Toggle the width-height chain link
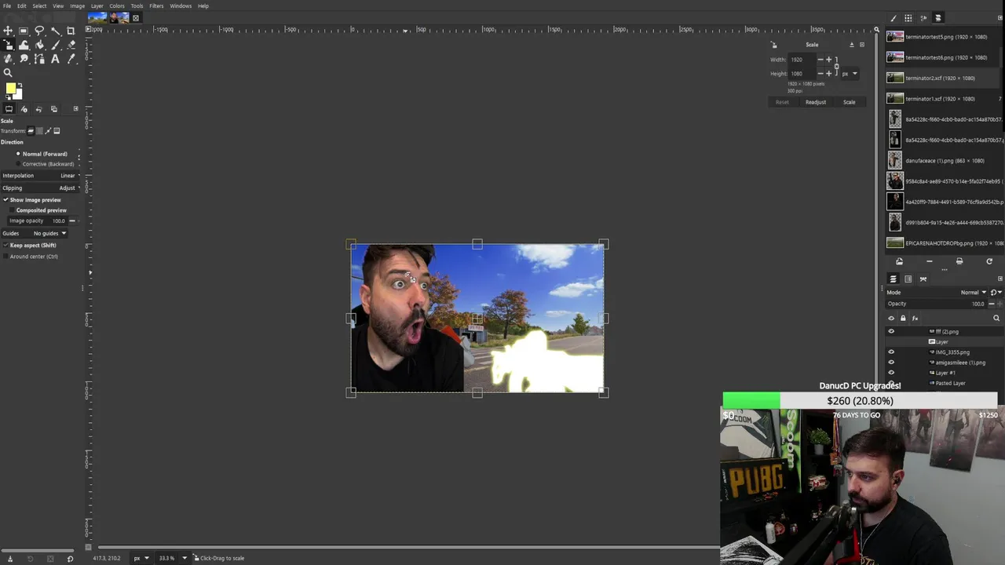Image resolution: width=1005 pixels, height=565 pixels. (836, 67)
